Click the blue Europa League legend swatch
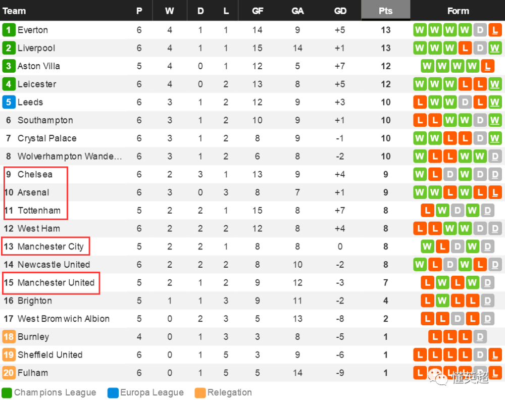Viewport: 505px width, 400px height. point(113,392)
